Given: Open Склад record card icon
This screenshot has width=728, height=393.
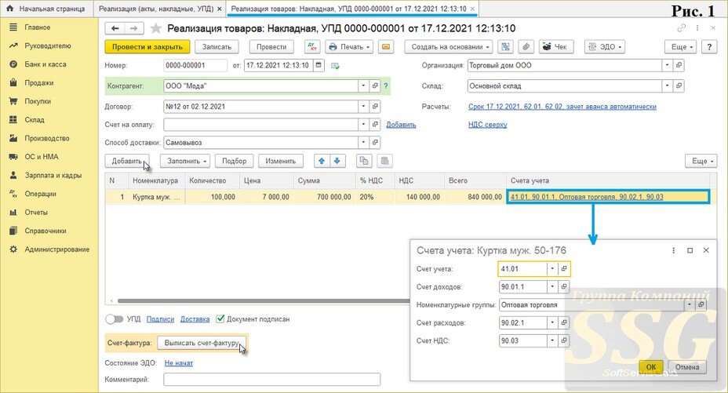Looking at the screenshot, I should click(679, 86).
